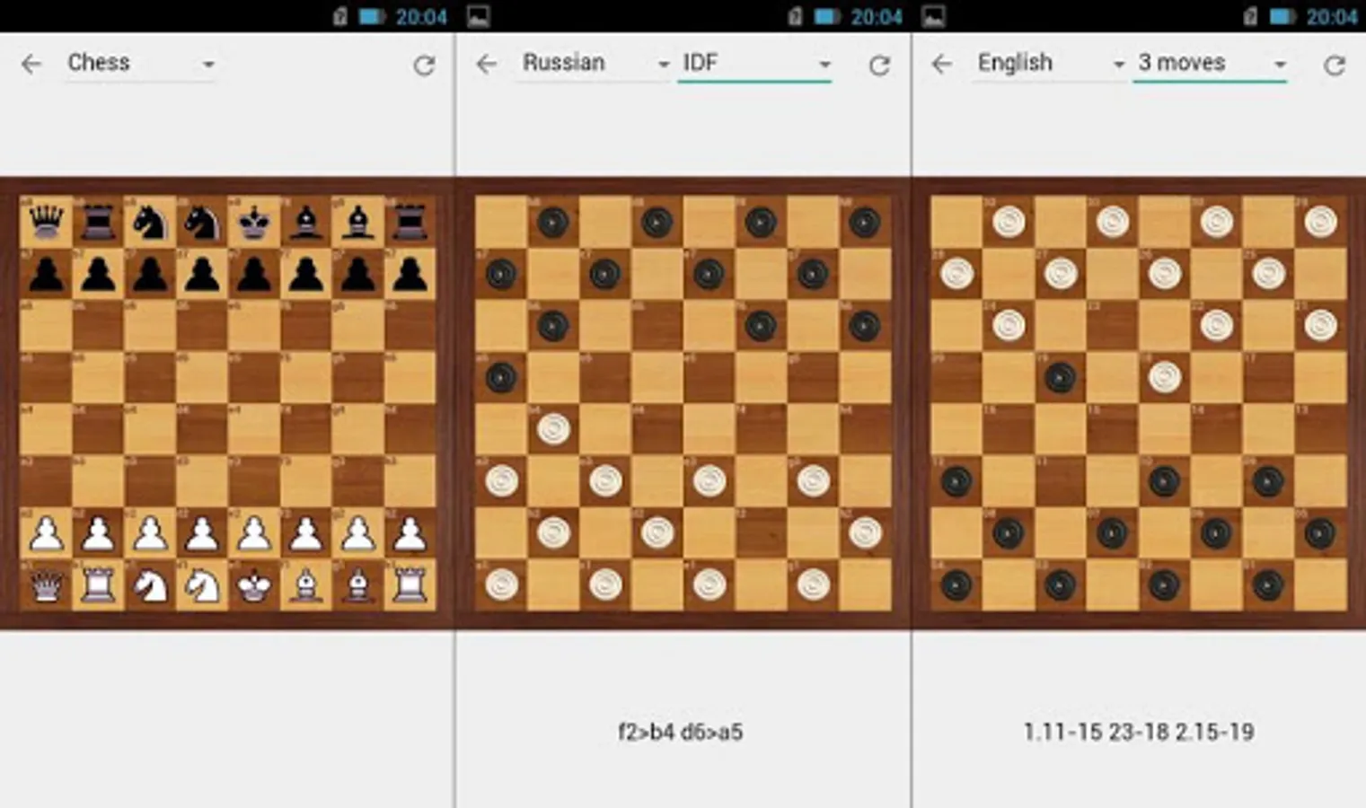Select the black knight next to the black king
Viewport: 1366px width, 808px height.
click(202, 222)
